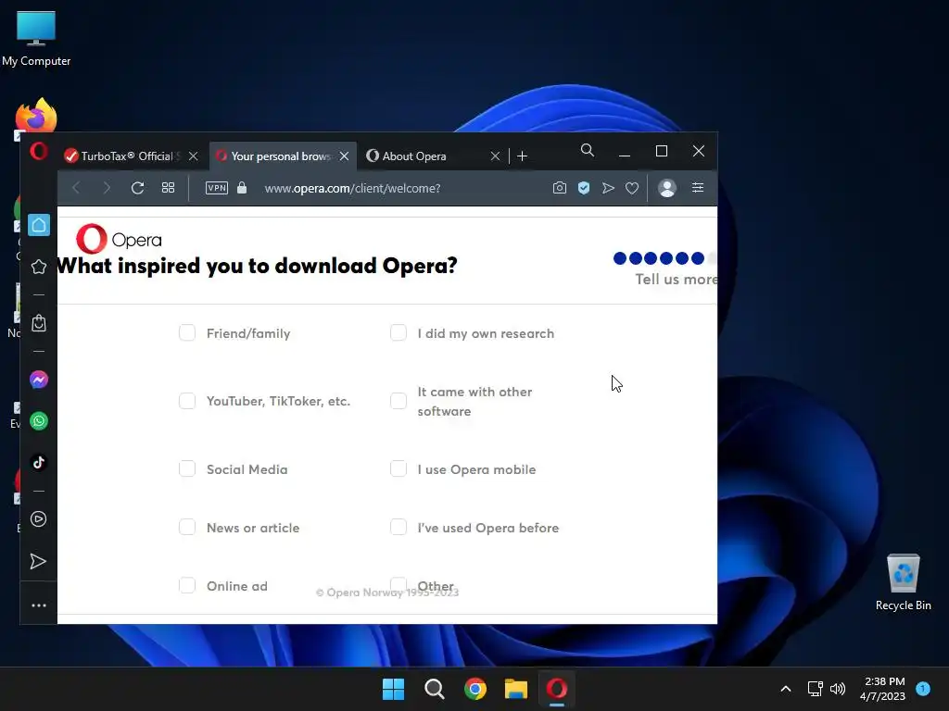Open taskbar Search
Viewport: 949px width, 711px height.
coord(435,689)
